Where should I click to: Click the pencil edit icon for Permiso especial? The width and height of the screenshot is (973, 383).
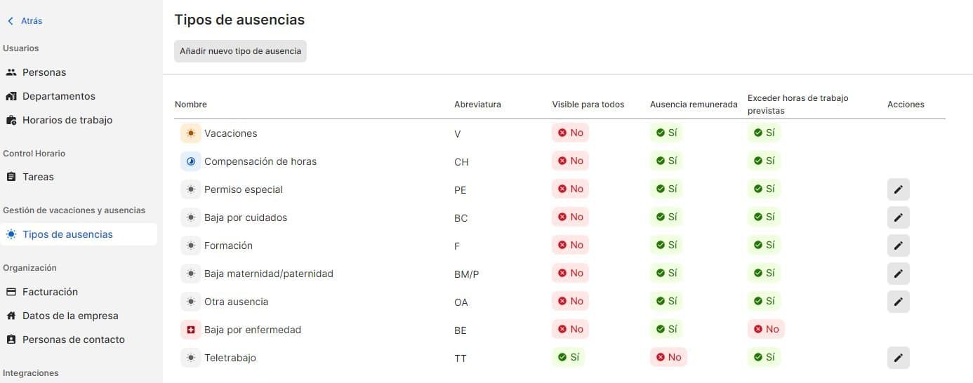point(898,189)
